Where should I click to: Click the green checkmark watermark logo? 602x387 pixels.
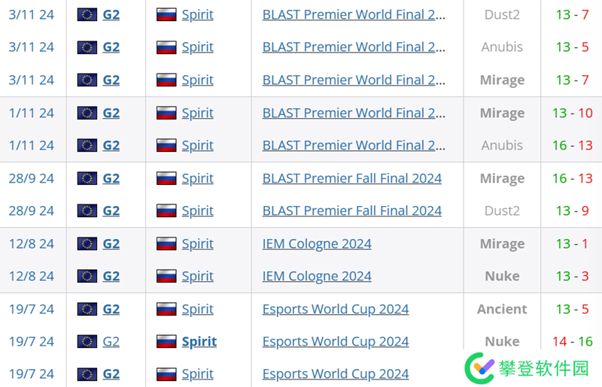479,367
